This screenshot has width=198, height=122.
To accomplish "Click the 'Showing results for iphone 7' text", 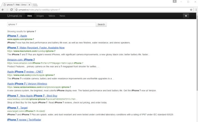I will pos(22,31).
